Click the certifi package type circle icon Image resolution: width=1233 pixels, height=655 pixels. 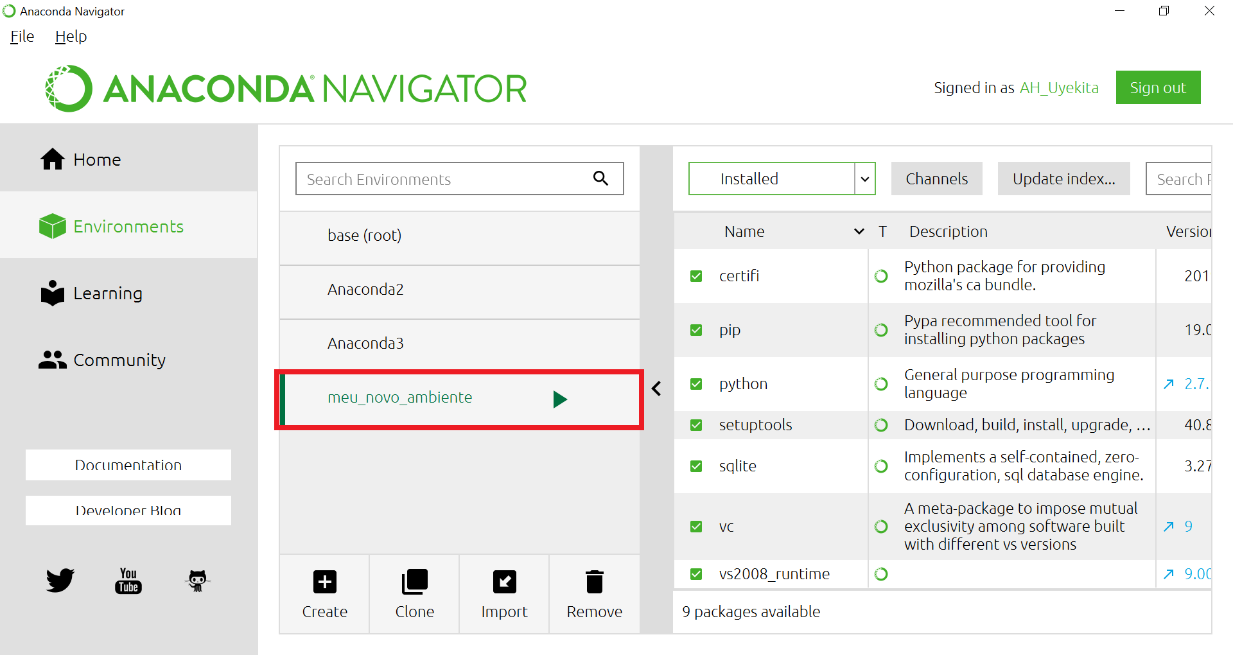[881, 275]
